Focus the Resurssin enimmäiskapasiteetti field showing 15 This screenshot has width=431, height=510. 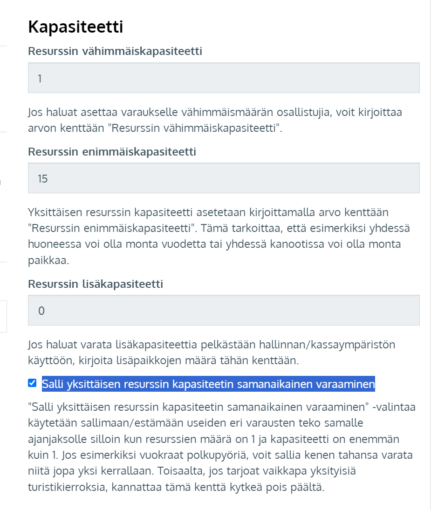tap(224, 178)
